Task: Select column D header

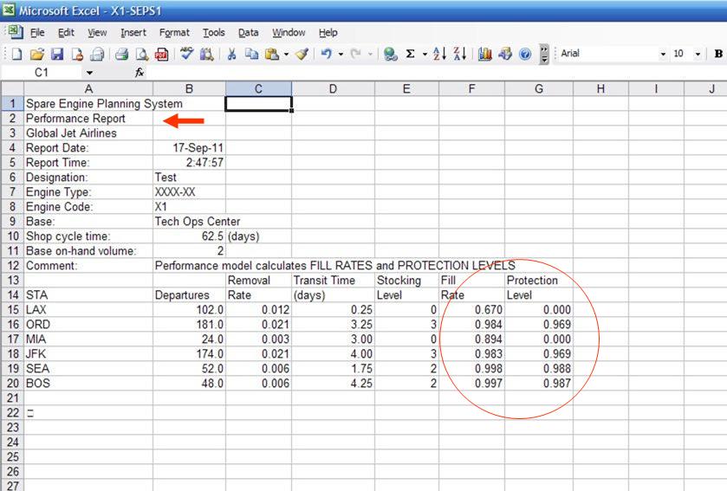Action: point(333,88)
